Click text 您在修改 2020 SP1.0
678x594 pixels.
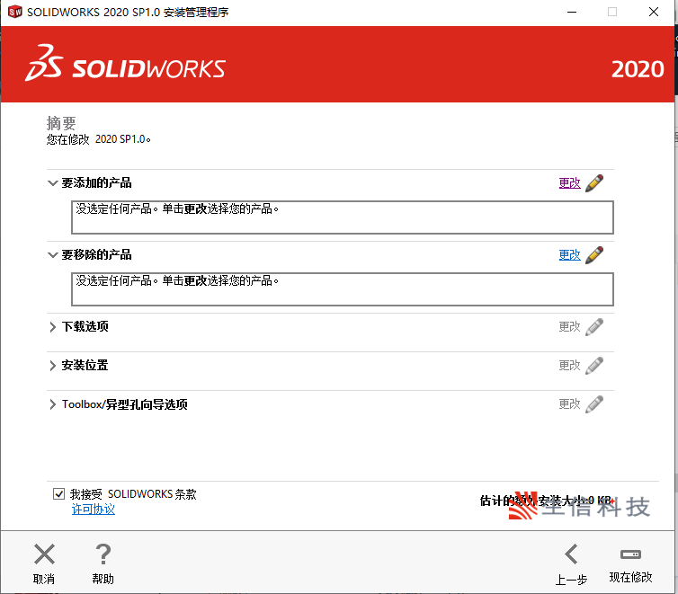99,139
